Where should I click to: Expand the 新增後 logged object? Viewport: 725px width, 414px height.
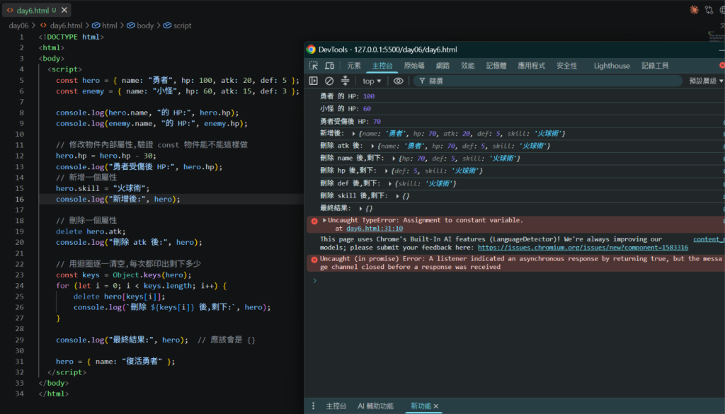click(354, 134)
